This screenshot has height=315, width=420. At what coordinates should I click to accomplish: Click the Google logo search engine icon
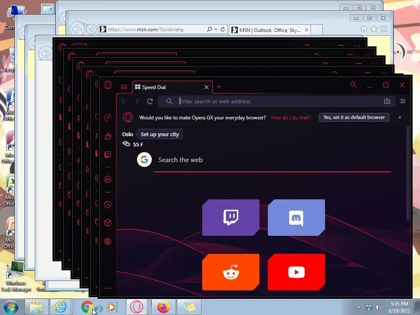point(144,160)
